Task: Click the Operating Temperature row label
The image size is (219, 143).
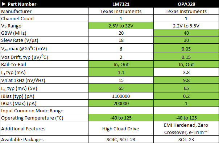Action: tap(32, 118)
